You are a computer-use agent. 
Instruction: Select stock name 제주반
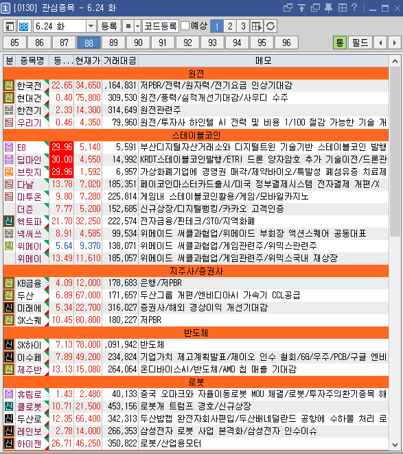coord(30,370)
